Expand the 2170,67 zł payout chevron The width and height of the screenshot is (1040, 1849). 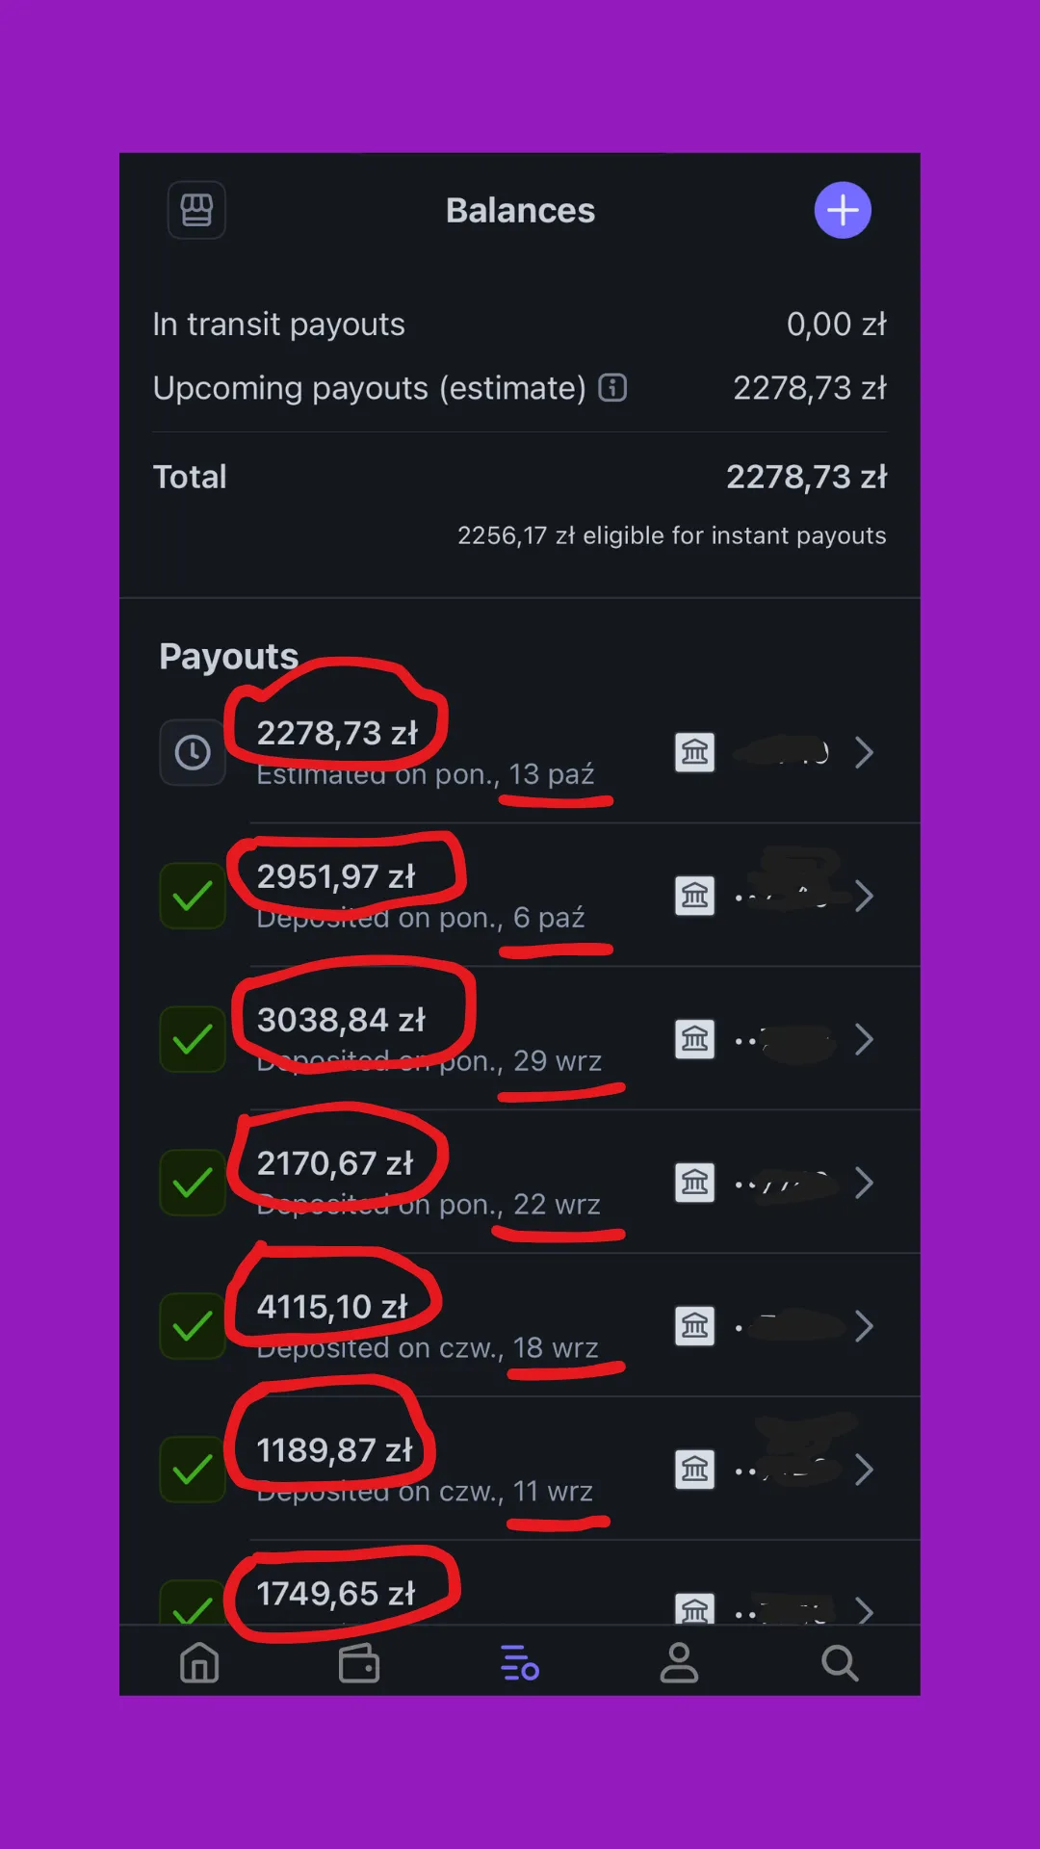point(864,1183)
